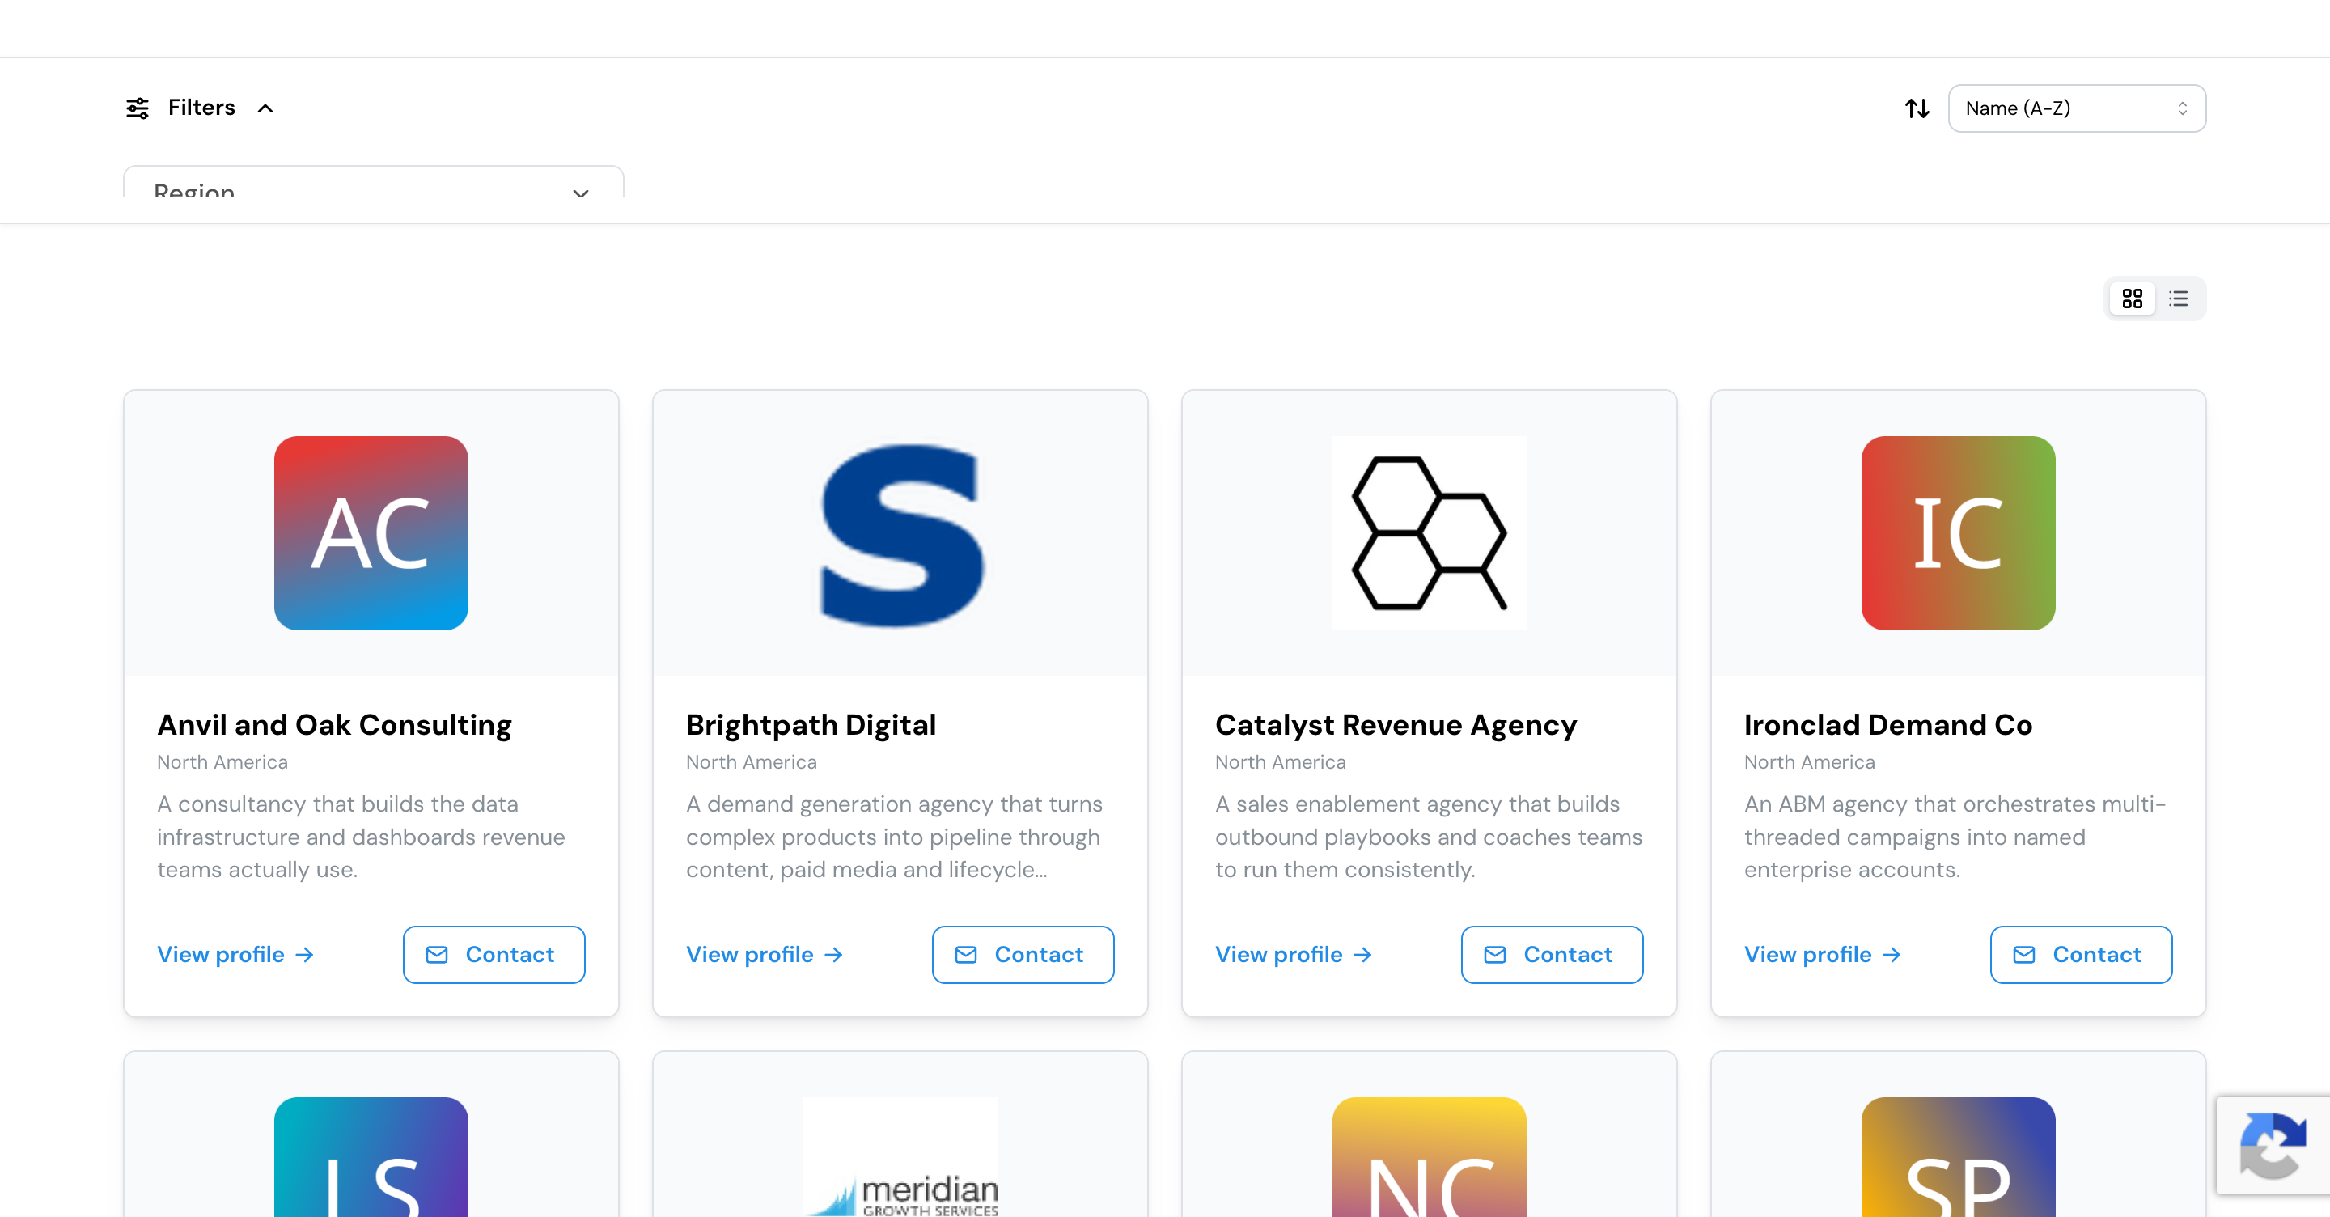Click the Catalyst Revenue Agency hexagon logo
This screenshot has width=2330, height=1217.
coord(1429,533)
